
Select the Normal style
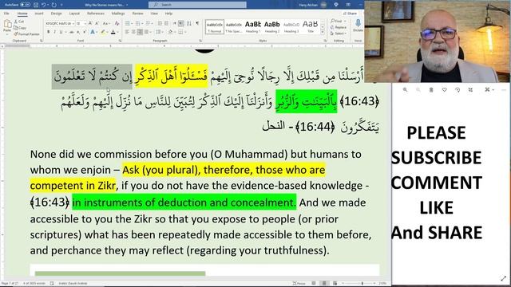(215, 26)
